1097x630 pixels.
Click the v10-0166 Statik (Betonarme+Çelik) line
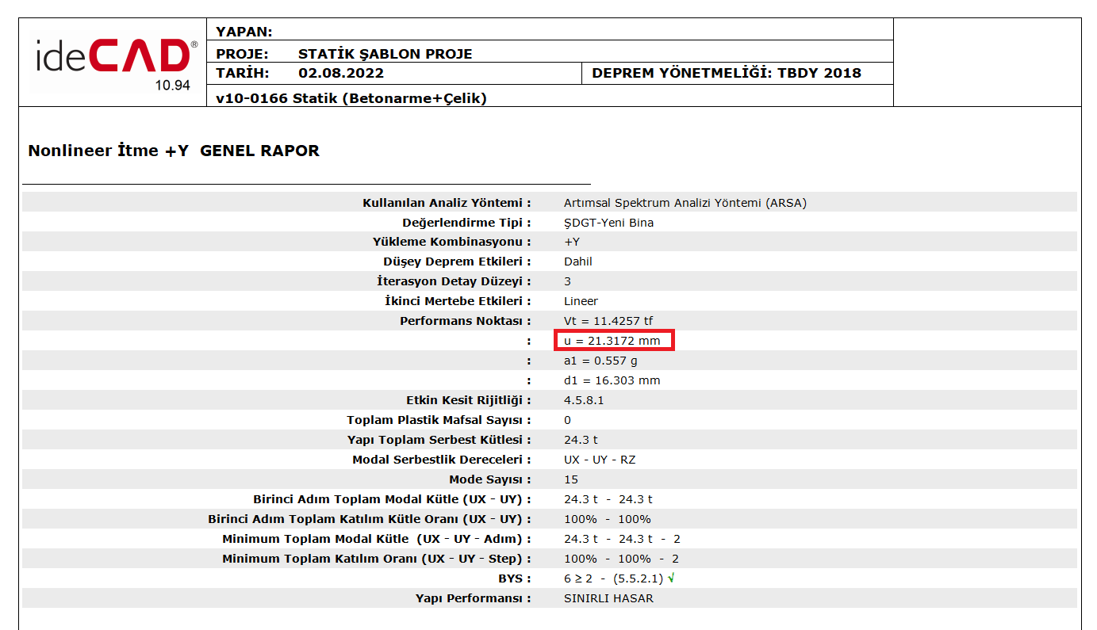[351, 98]
